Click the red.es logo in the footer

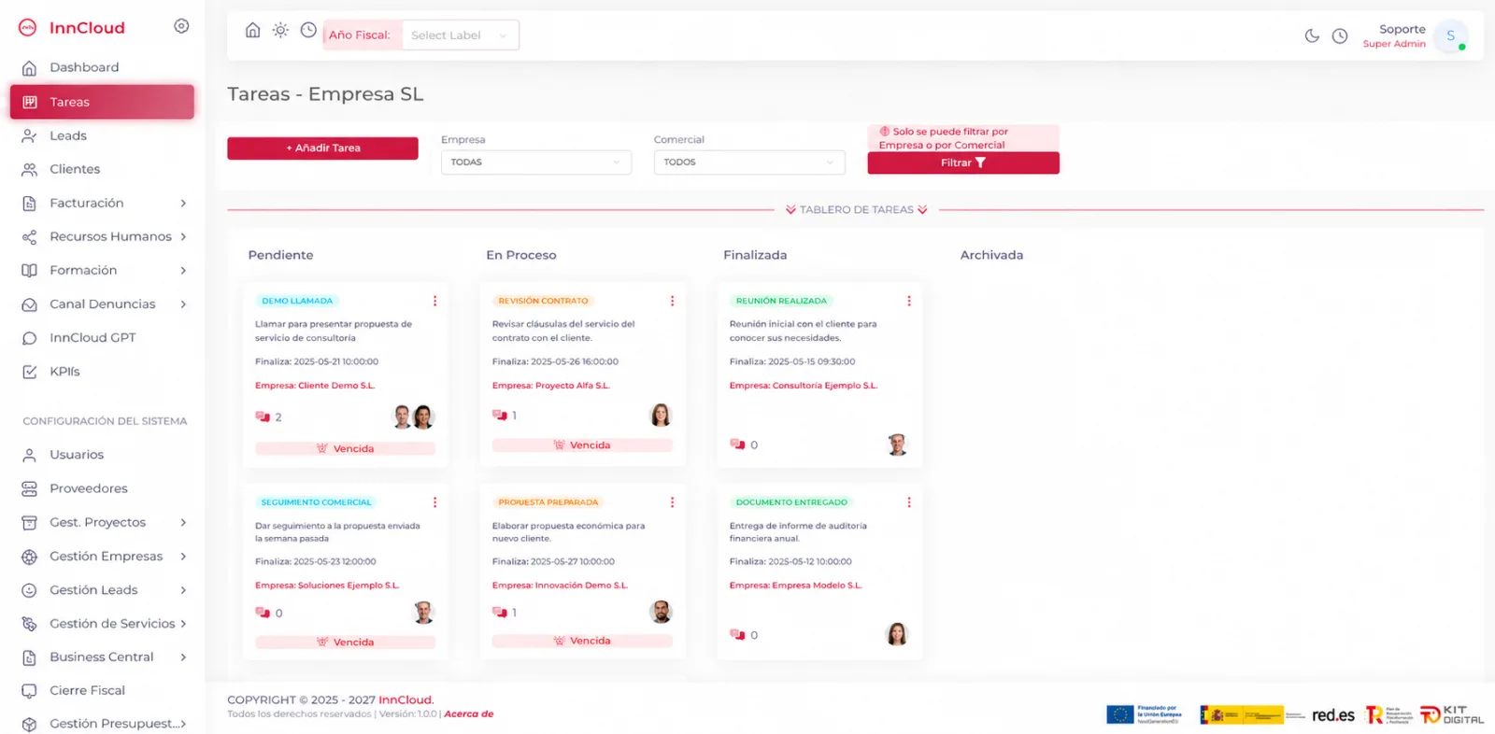[1333, 715]
